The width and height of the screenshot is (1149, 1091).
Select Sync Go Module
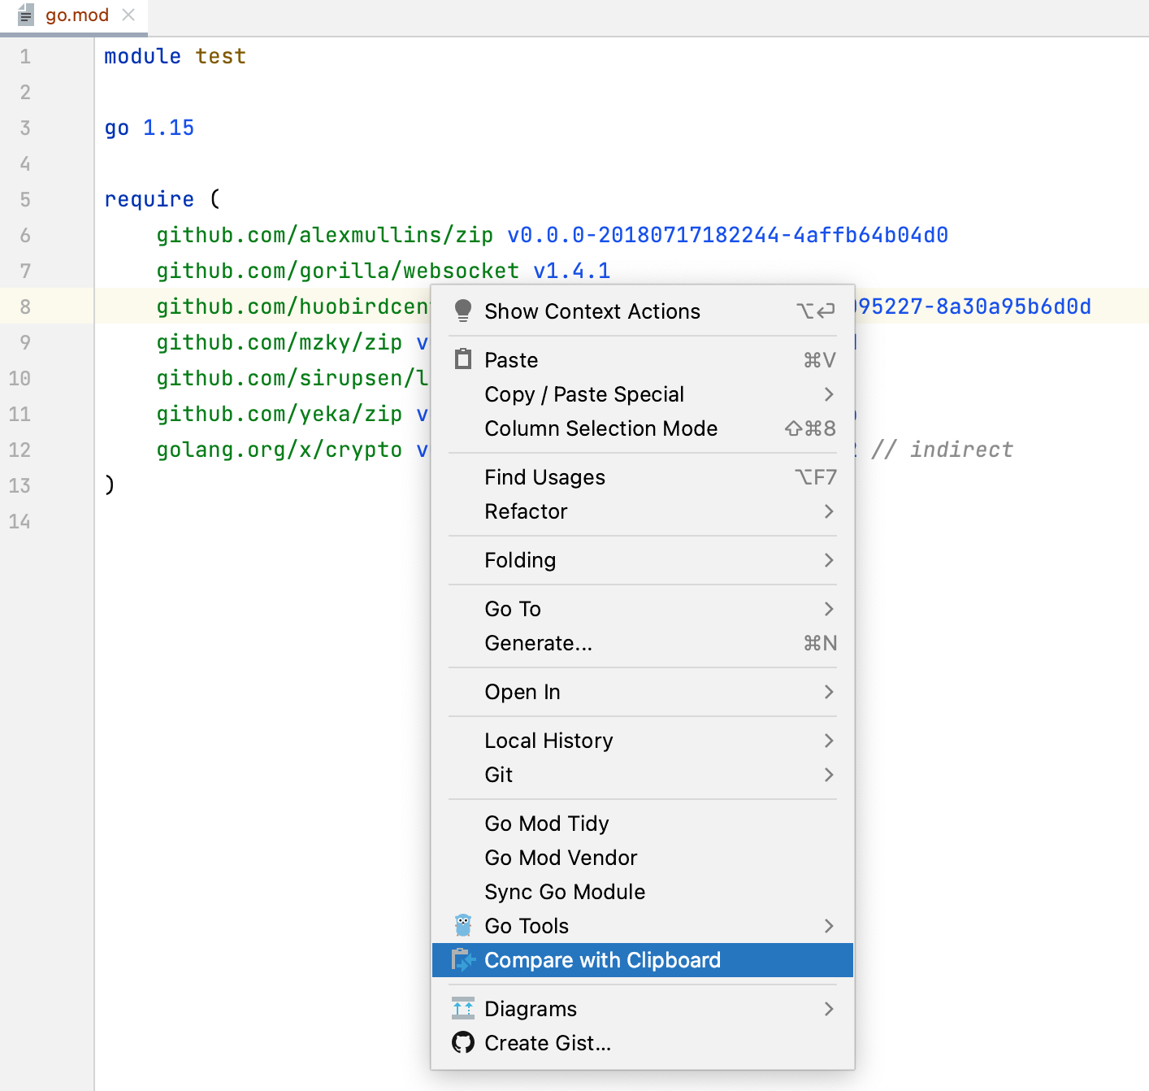coord(643,892)
